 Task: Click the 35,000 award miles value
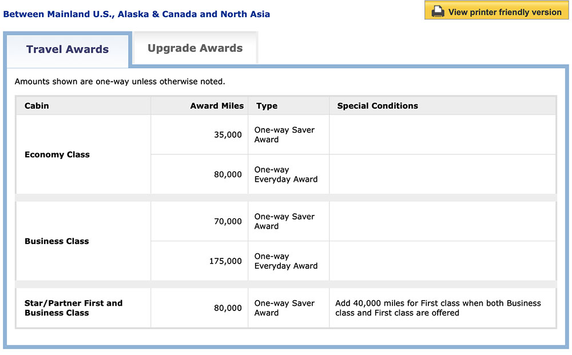228,135
